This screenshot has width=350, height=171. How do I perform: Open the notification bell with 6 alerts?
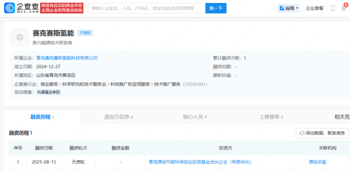(x=344, y=8)
